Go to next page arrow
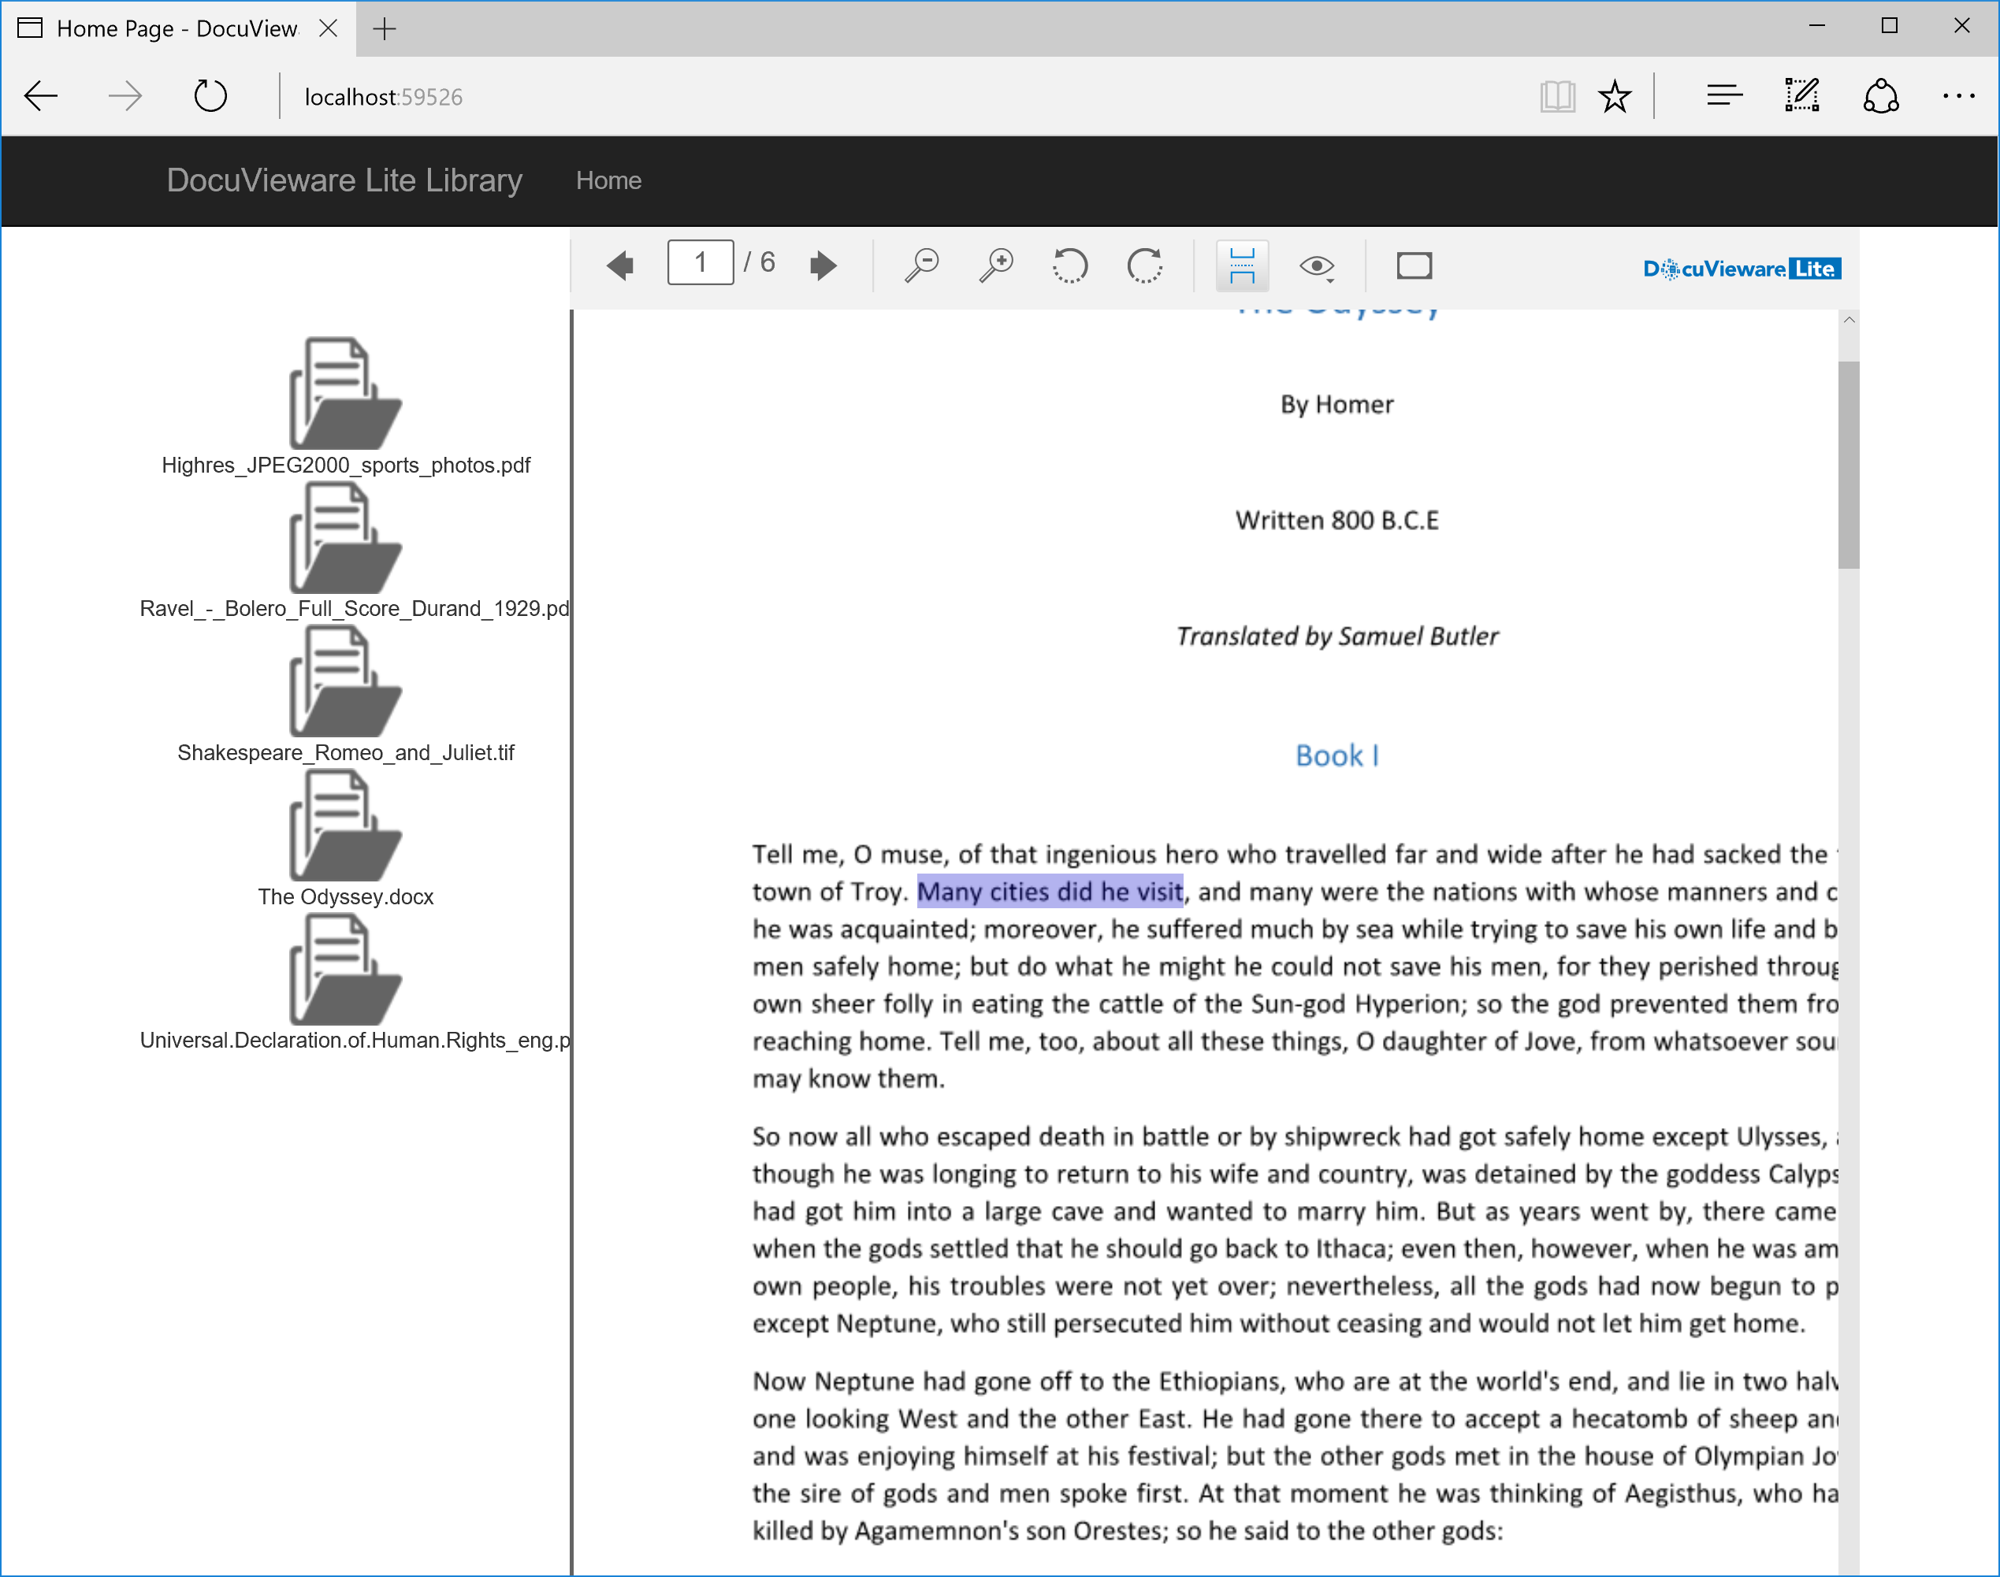Viewport: 2000px width, 1577px height. click(x=822, y=266)
